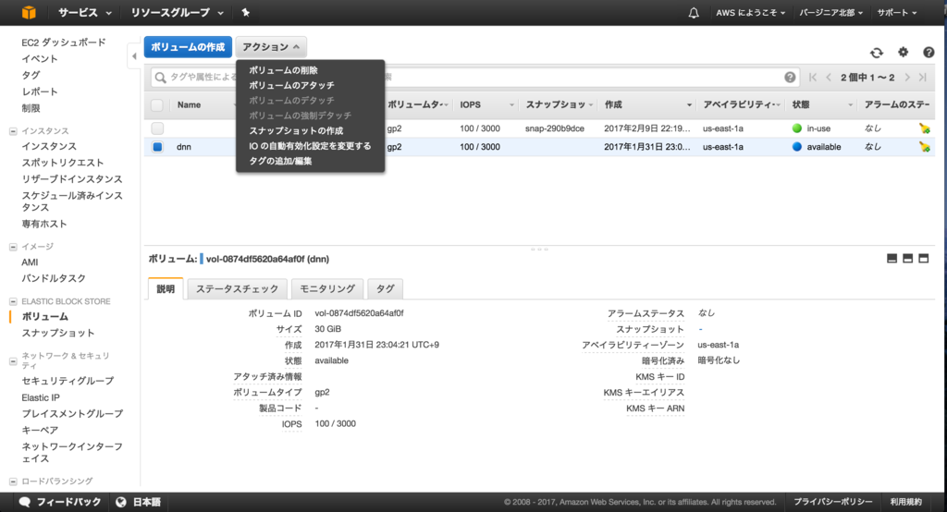The image size is (947, 512).
Task: Open Elastic IP sidebar link
Action: (41, 397)
